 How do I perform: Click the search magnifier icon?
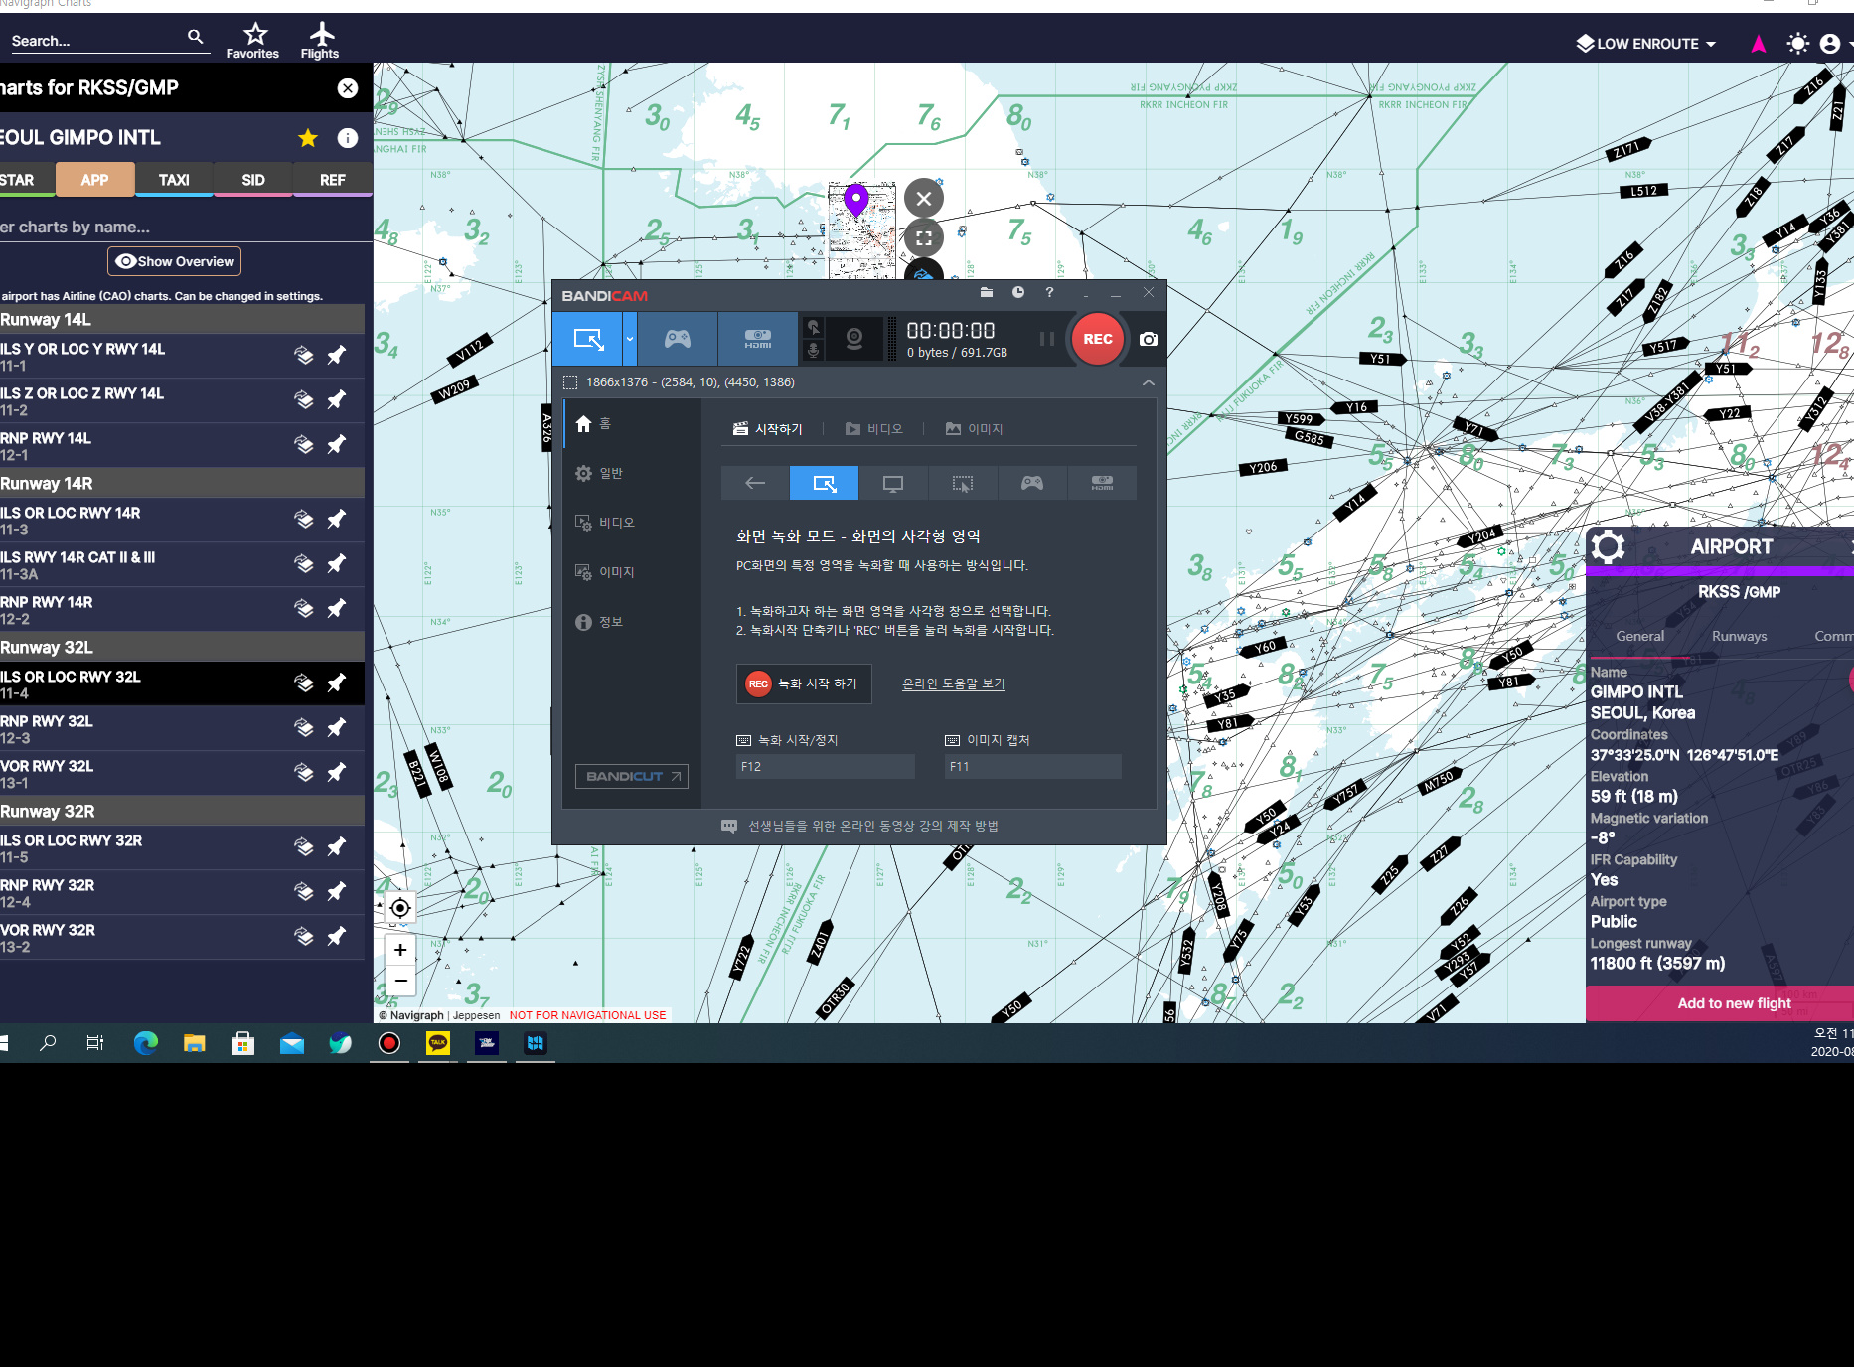coord(196,37)
